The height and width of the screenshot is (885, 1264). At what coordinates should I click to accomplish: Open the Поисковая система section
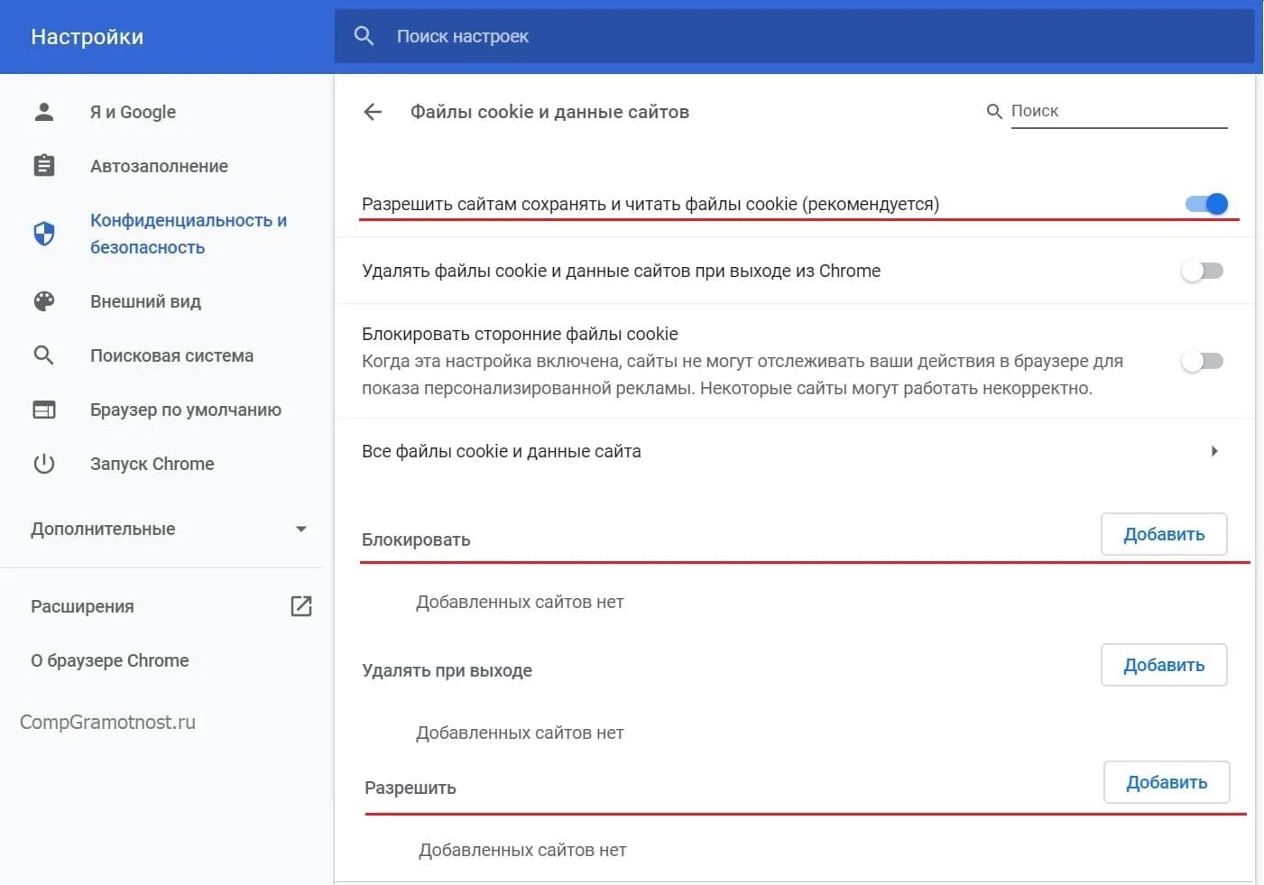(171, 355)
